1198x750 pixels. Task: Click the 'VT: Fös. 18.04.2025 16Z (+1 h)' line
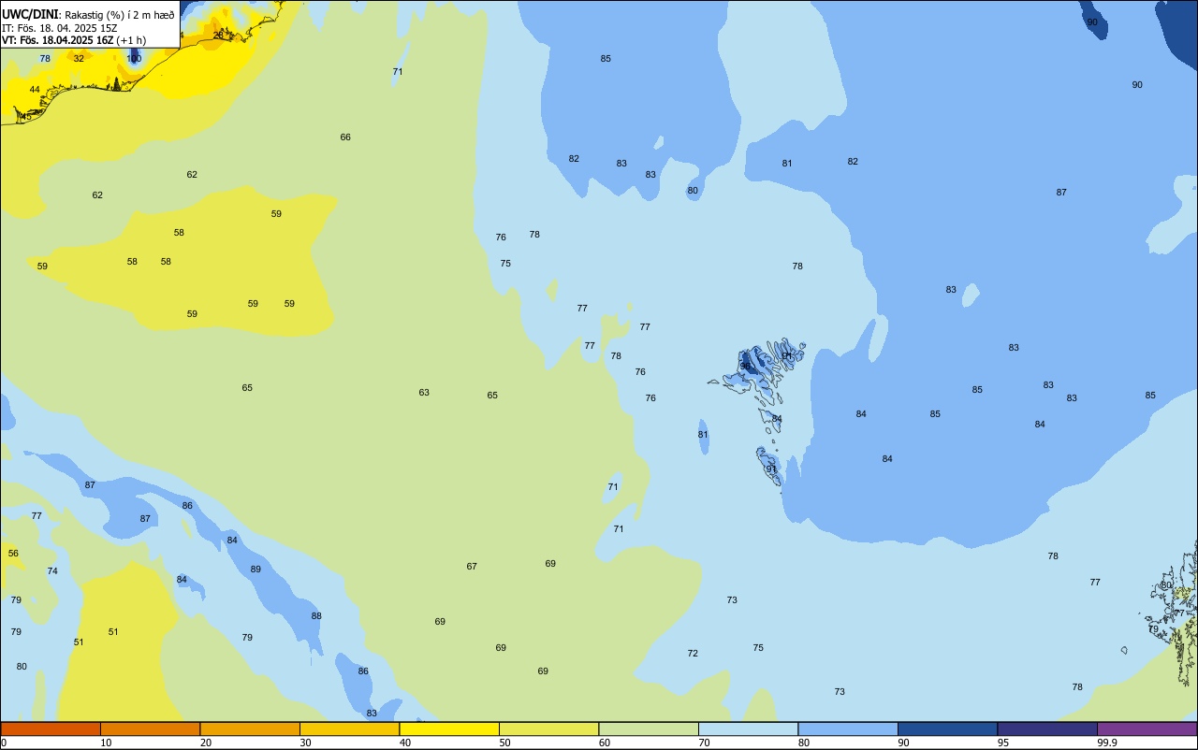tap(74, 40)
